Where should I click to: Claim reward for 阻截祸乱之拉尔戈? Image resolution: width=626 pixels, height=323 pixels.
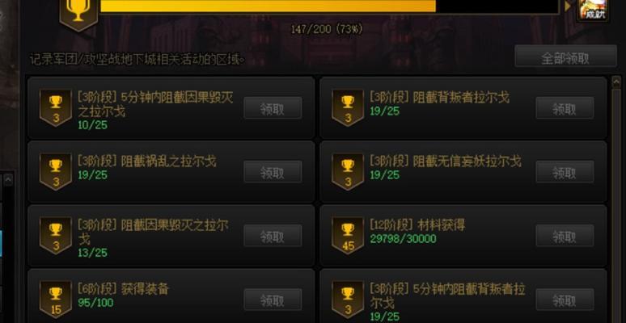tap(273, 172)
